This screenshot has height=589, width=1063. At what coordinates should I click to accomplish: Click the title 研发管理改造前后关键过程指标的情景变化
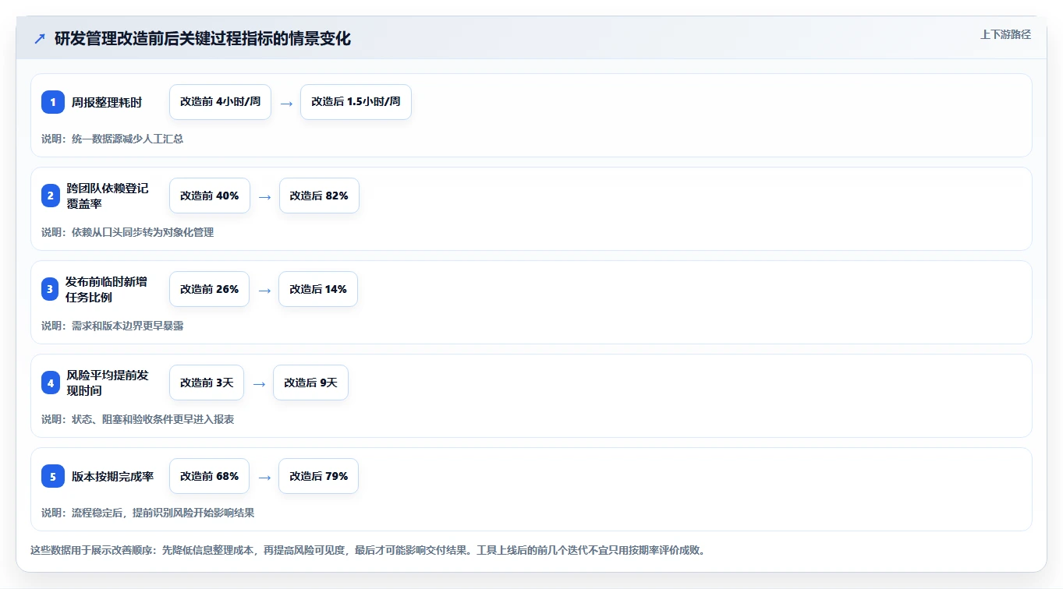203,38
